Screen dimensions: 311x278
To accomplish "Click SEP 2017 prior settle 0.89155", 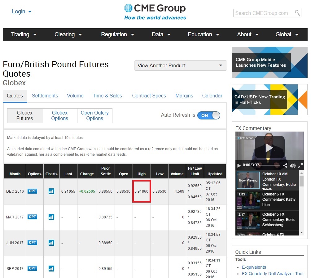I will 106,268.
